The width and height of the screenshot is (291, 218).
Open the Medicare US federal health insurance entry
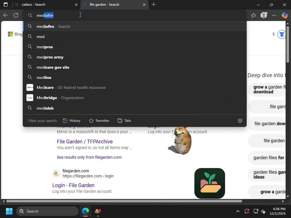point(135,87)
